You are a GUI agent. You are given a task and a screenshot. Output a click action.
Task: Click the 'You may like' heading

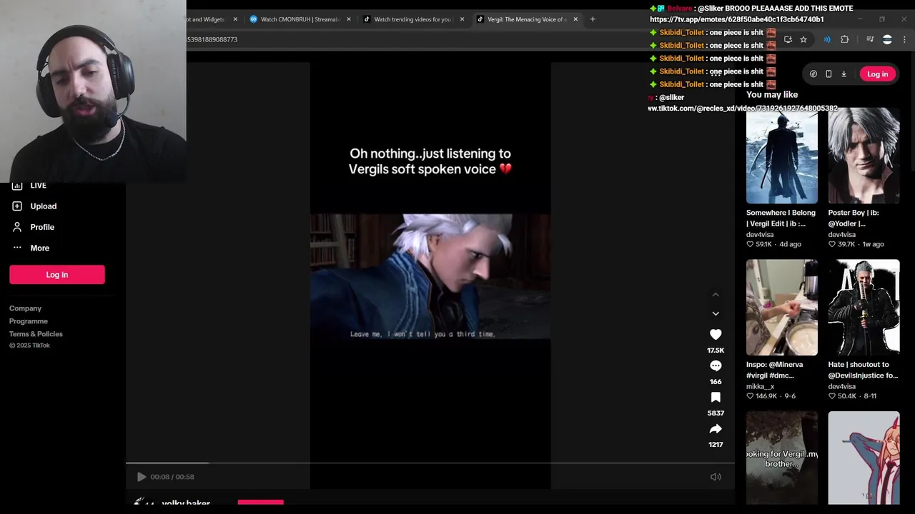point(772,95)
